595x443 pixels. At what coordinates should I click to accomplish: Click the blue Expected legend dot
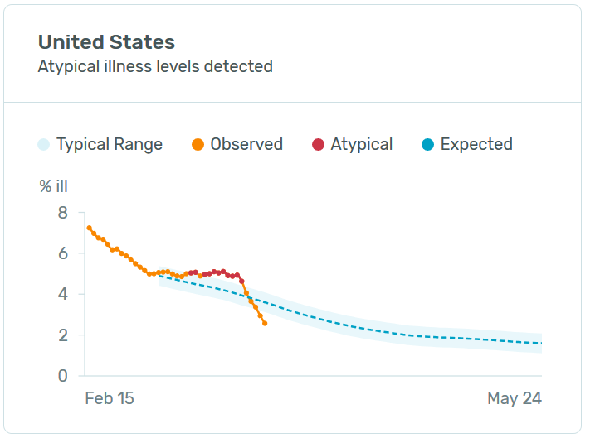pyautogui.click(x=427, y=145)
